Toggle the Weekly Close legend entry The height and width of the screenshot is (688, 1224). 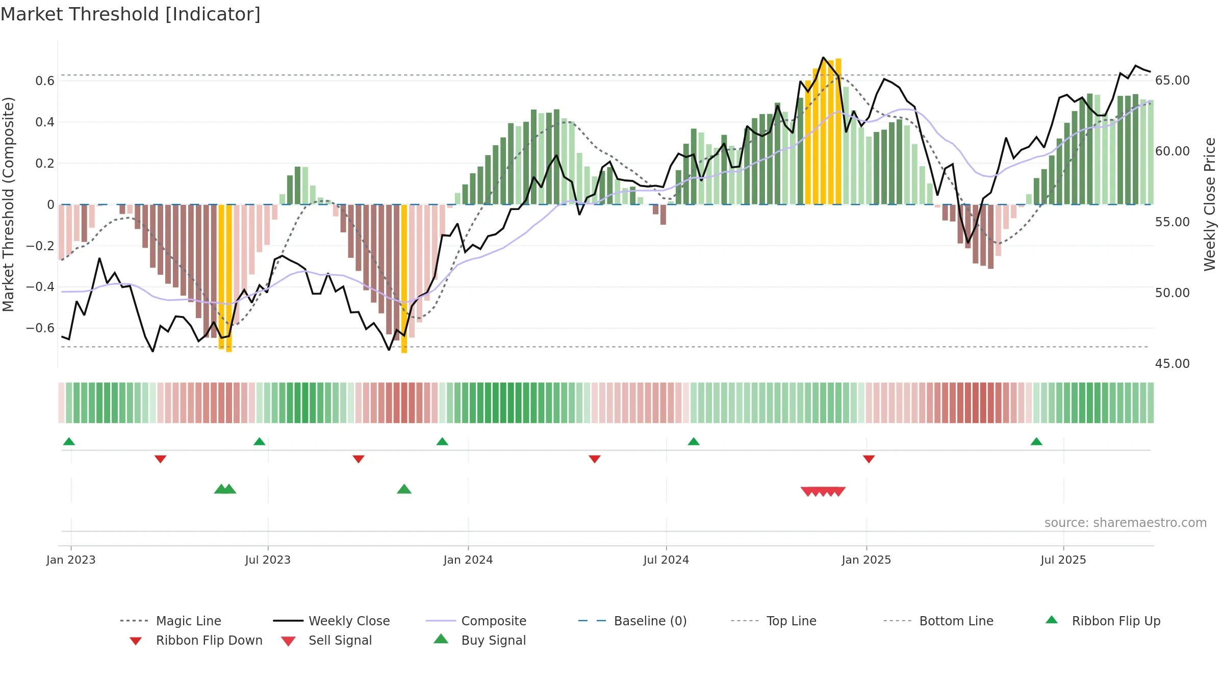click(331, 621)
